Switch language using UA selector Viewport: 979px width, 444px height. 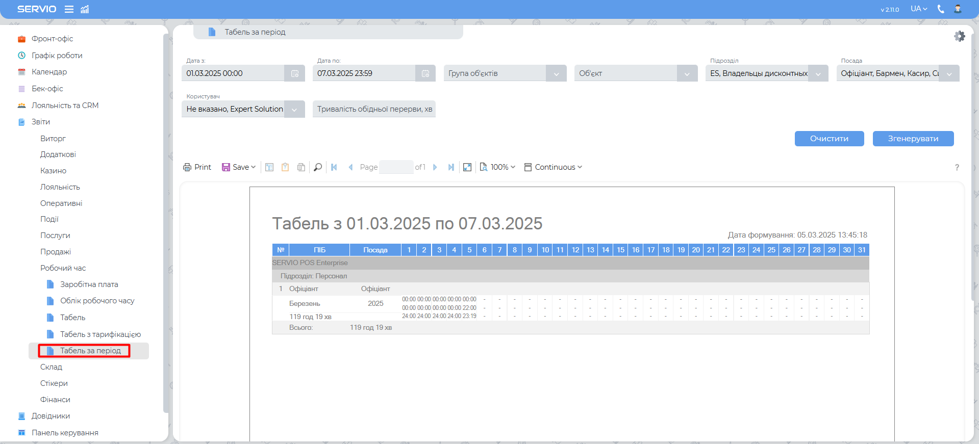point(919,9)
